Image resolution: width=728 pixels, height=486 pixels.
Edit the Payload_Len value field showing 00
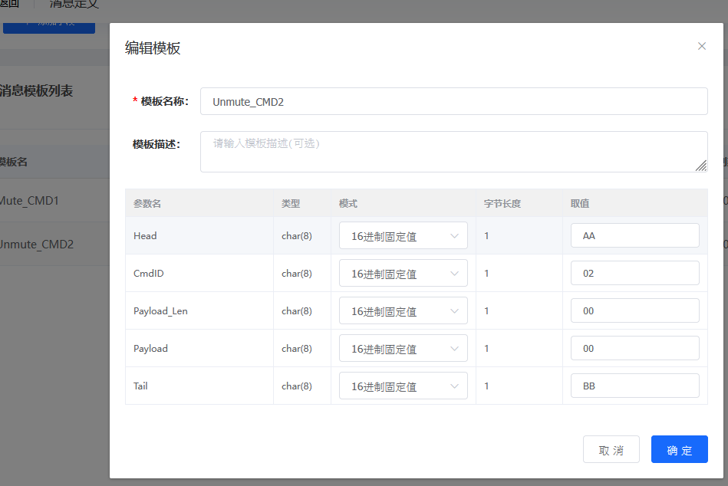(634, 310)
